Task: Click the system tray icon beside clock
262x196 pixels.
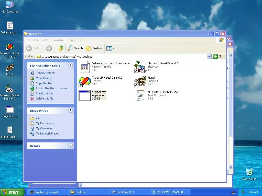Action: (x=243, y=192)
